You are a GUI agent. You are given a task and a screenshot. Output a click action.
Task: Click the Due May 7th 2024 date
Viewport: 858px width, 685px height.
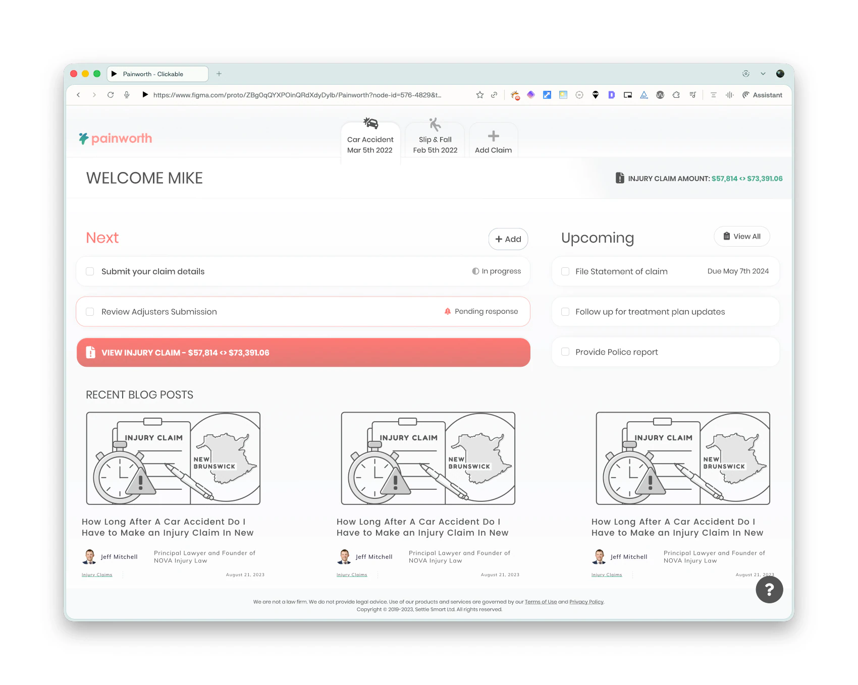coord(738,271)
